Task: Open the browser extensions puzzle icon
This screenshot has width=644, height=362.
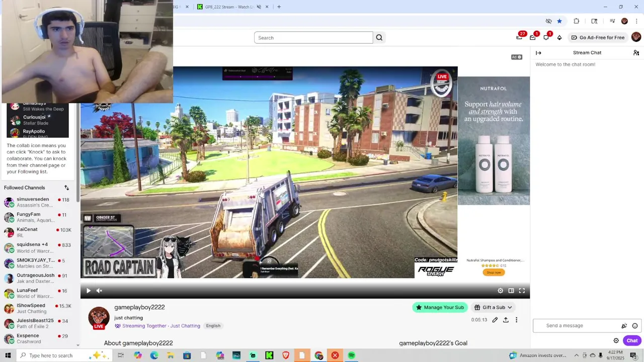Action: (577, 21)
